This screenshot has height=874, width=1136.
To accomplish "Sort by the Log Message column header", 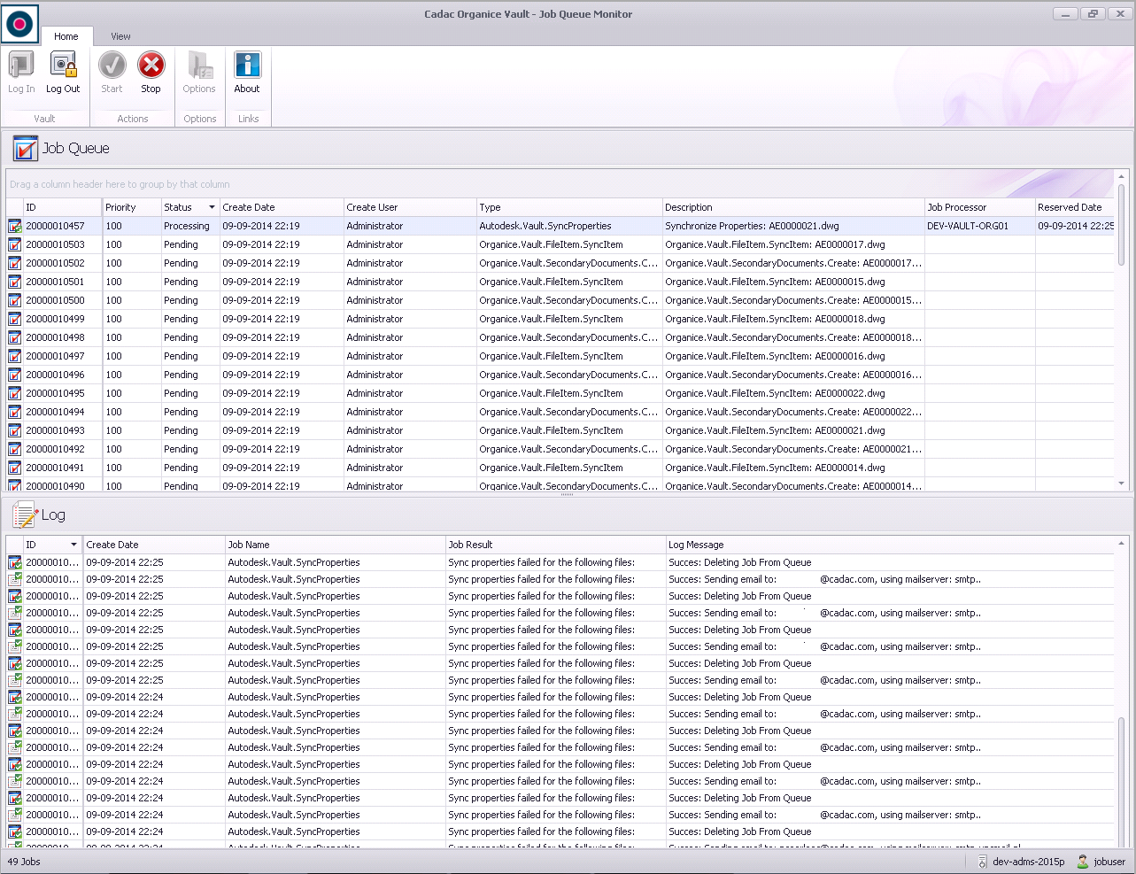I will pos(890,545).
